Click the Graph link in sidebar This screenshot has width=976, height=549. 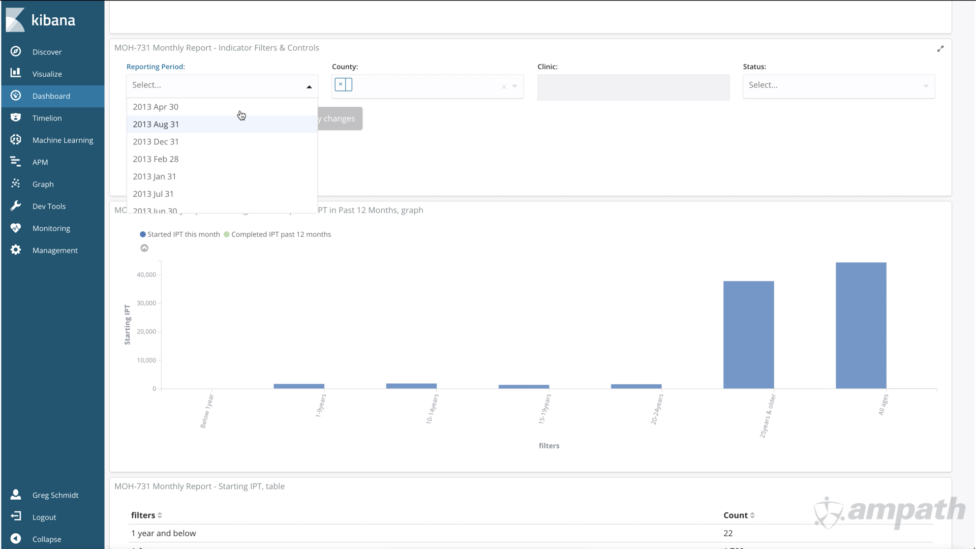(43, 184)
